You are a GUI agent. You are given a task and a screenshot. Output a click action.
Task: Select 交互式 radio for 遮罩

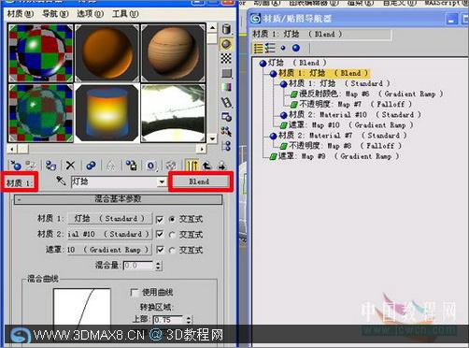[x=172, y=250]
